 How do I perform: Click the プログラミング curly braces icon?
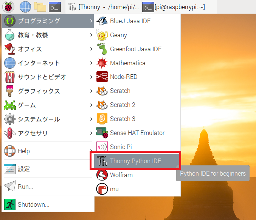[10, 21]
